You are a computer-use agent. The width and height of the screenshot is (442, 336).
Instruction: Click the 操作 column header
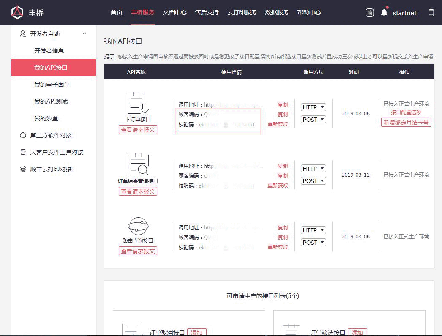[x=404, y=72]
